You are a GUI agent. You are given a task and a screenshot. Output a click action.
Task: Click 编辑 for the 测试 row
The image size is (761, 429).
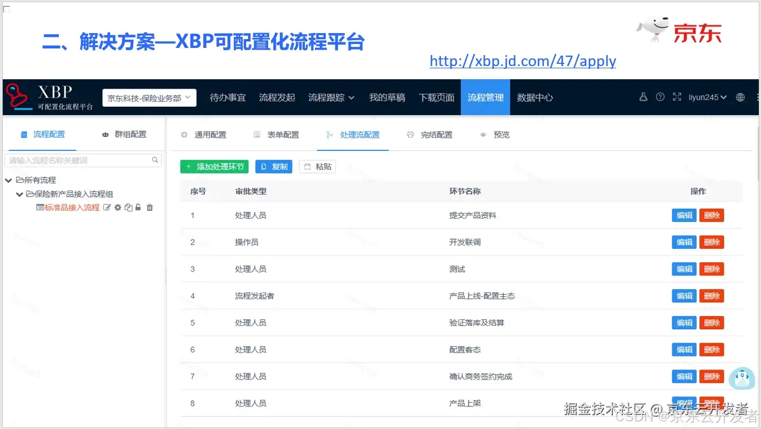684,269
